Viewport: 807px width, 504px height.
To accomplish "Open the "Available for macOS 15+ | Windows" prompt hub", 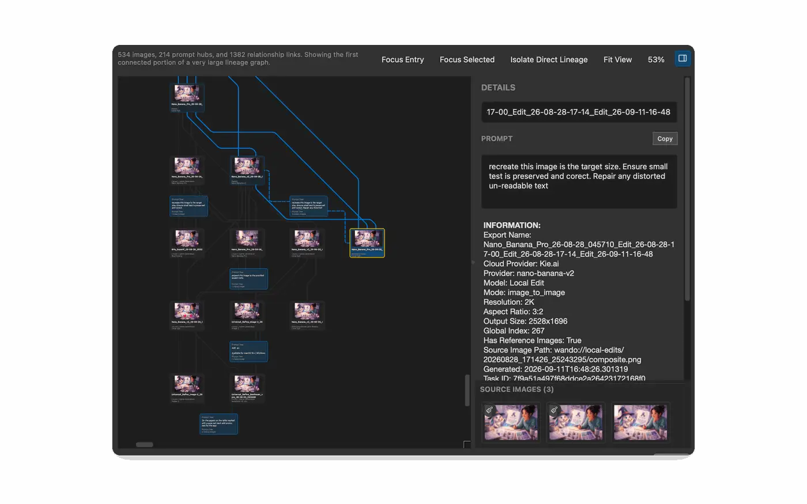I will coord(248,351).
